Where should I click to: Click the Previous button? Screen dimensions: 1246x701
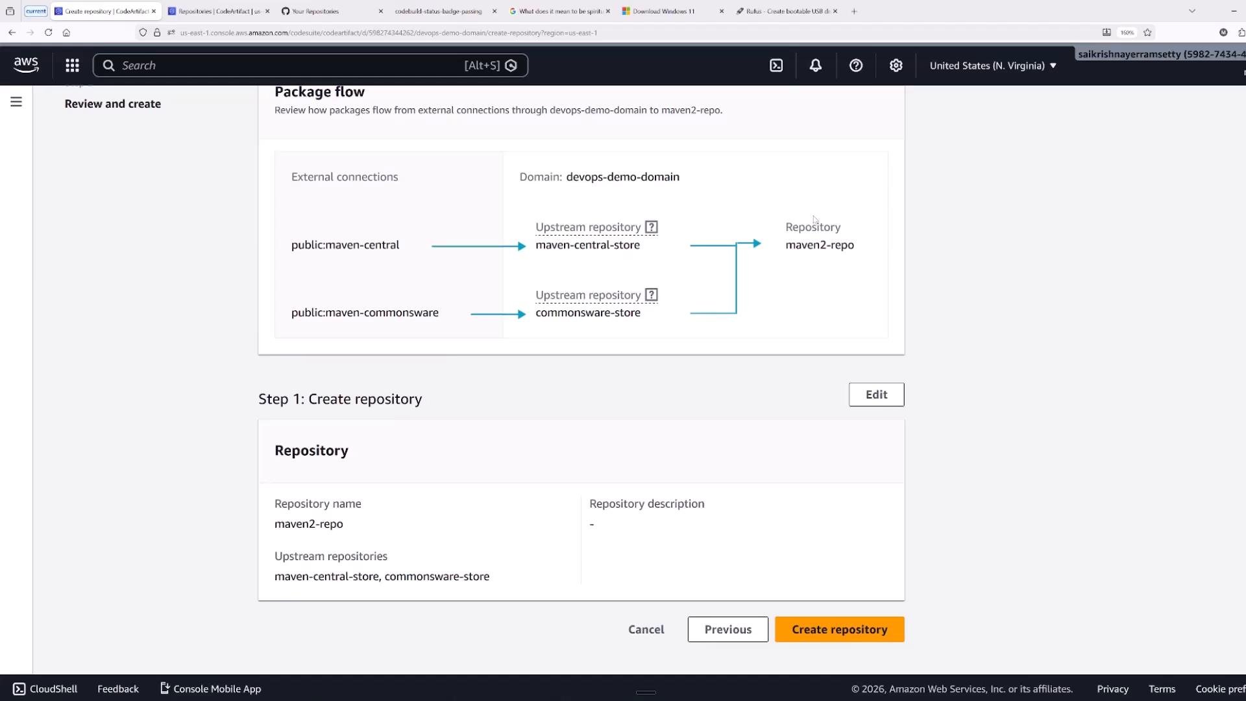click(727, 630)
